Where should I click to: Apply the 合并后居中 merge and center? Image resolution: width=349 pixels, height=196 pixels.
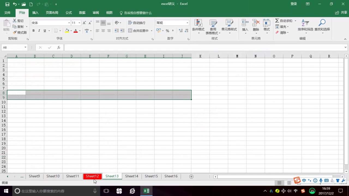point(136,30)
